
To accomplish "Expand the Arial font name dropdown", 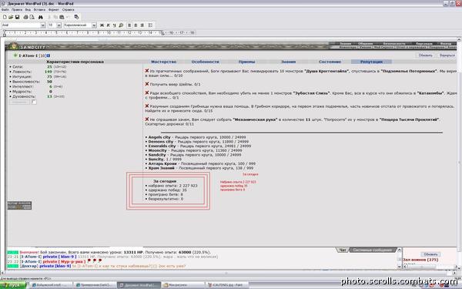I will pyautogui.click(x=43, y=25).
